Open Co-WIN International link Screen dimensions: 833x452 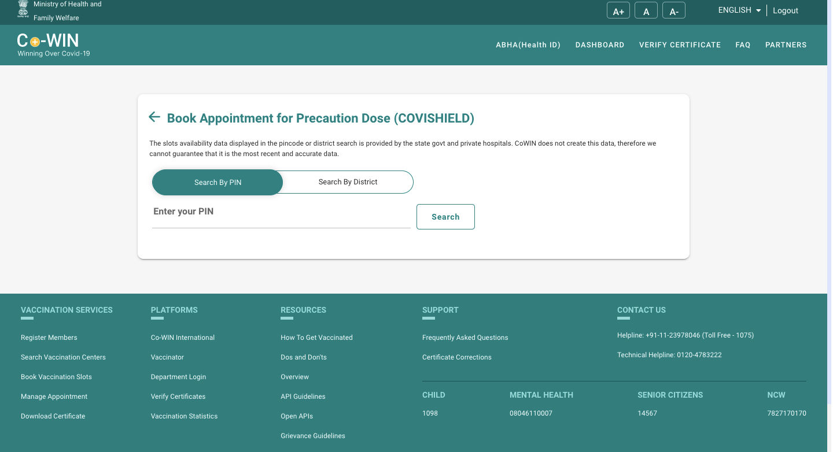[x=183, y=338]
